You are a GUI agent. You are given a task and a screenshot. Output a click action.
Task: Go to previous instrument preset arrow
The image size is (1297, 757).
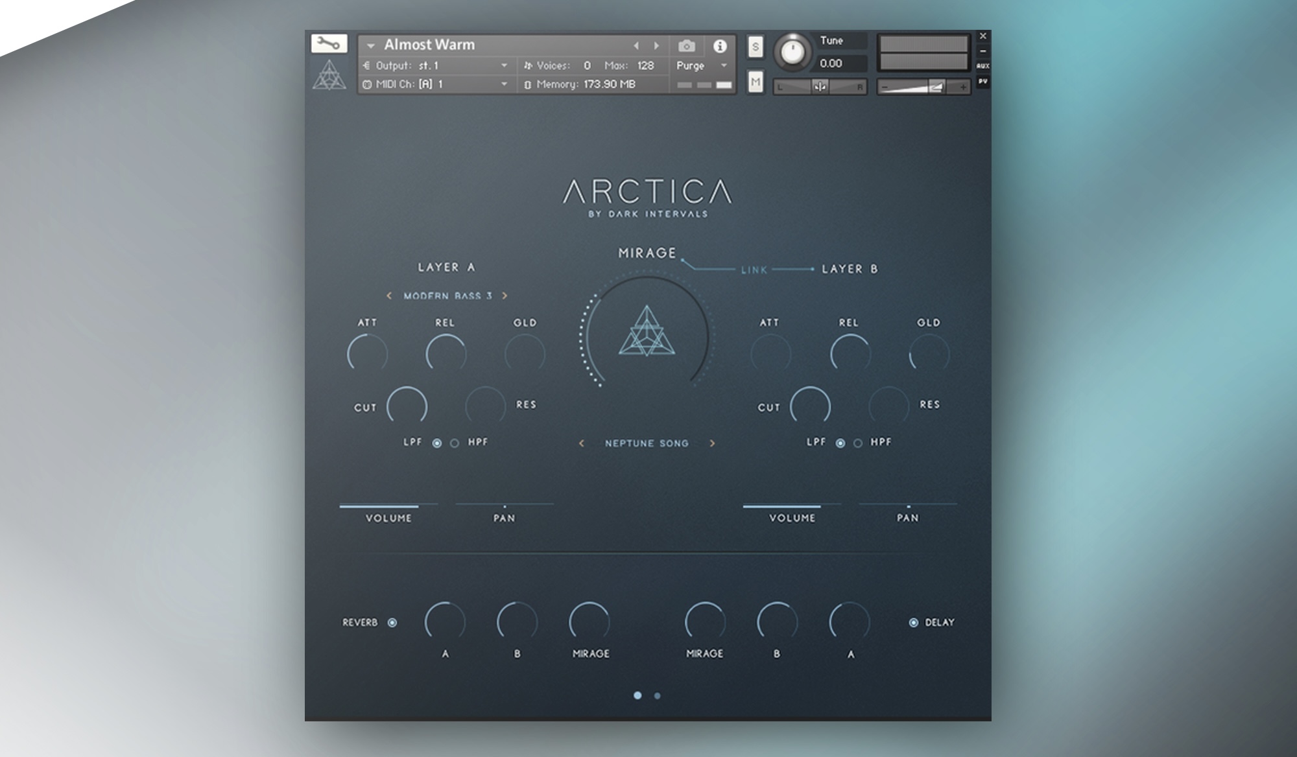click(636, 45)
